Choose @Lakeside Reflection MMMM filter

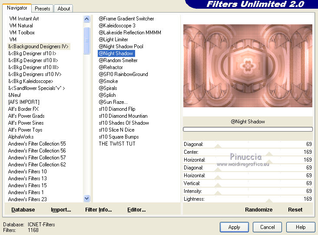[x=130, y=33]
